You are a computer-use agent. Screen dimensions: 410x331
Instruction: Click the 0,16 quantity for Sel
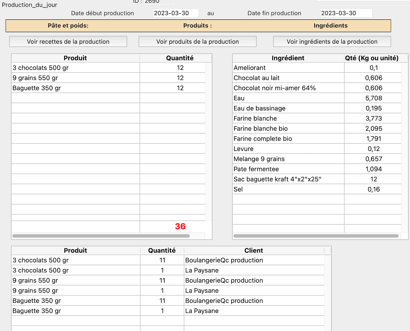pyautogui.click(x=374, y=189)
